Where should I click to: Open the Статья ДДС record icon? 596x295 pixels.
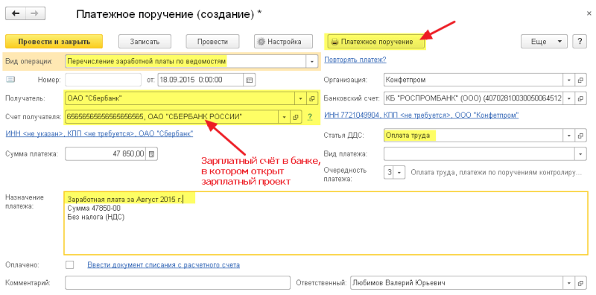pos(580,136)
